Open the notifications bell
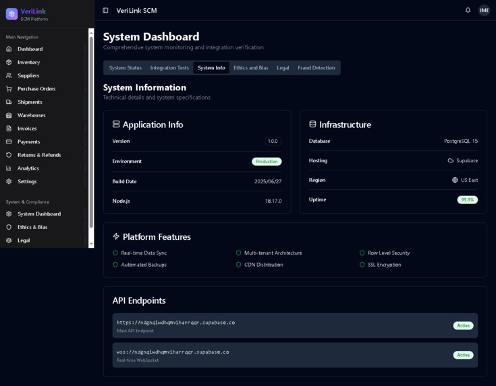This screenshot has height=386, width=496. (468, 10)
